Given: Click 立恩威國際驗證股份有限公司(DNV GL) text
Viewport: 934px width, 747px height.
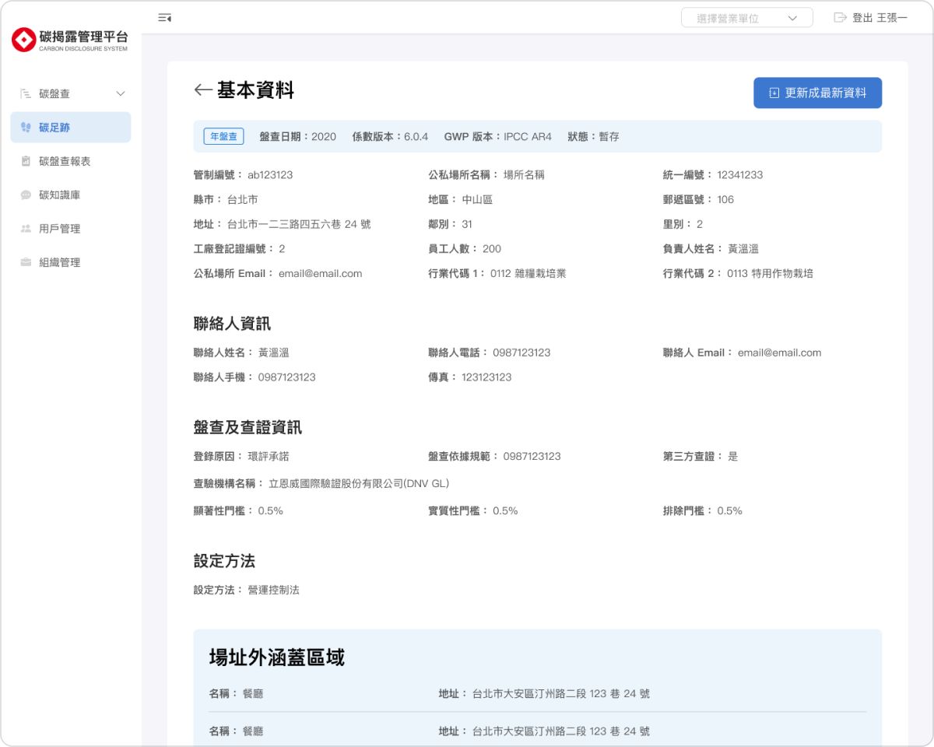Looking at the screenshot, I should coord(359,484).
